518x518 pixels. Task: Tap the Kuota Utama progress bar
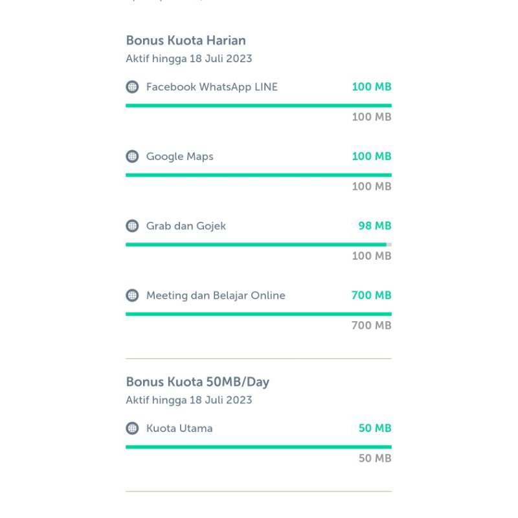click(x=258, y=447)
